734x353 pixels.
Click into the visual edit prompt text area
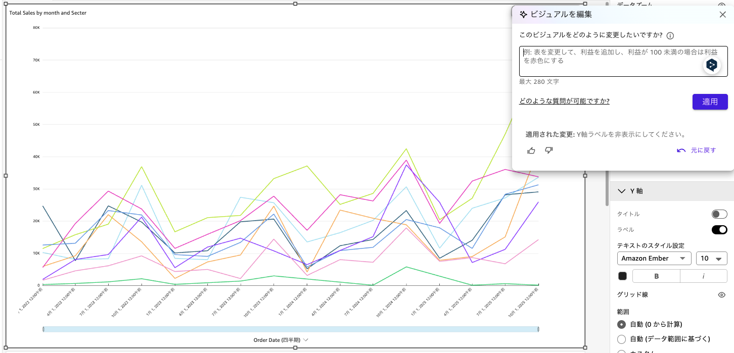(623, 62)
